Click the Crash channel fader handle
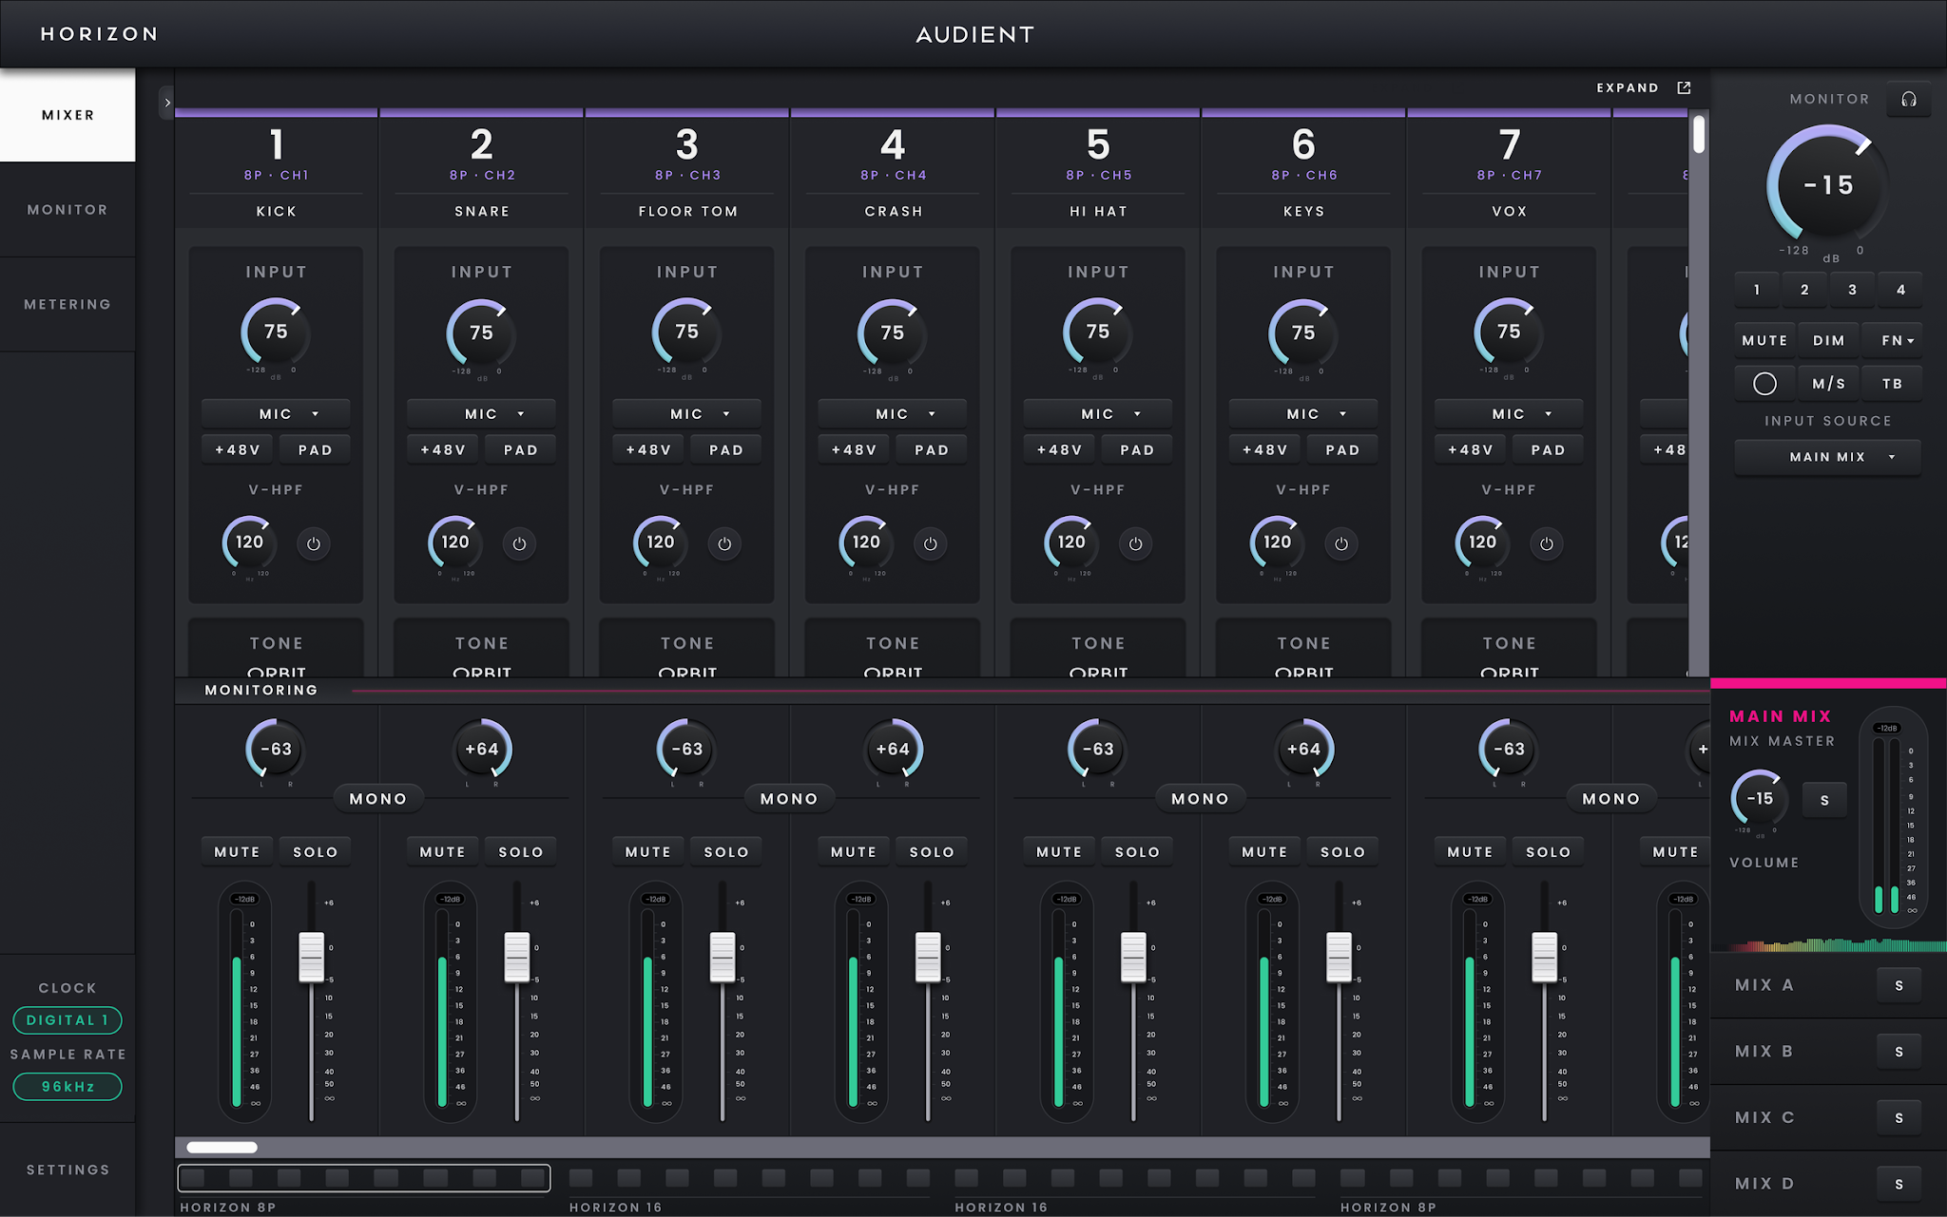The width and height of the screenshot is (1947, 1217). 928,957
